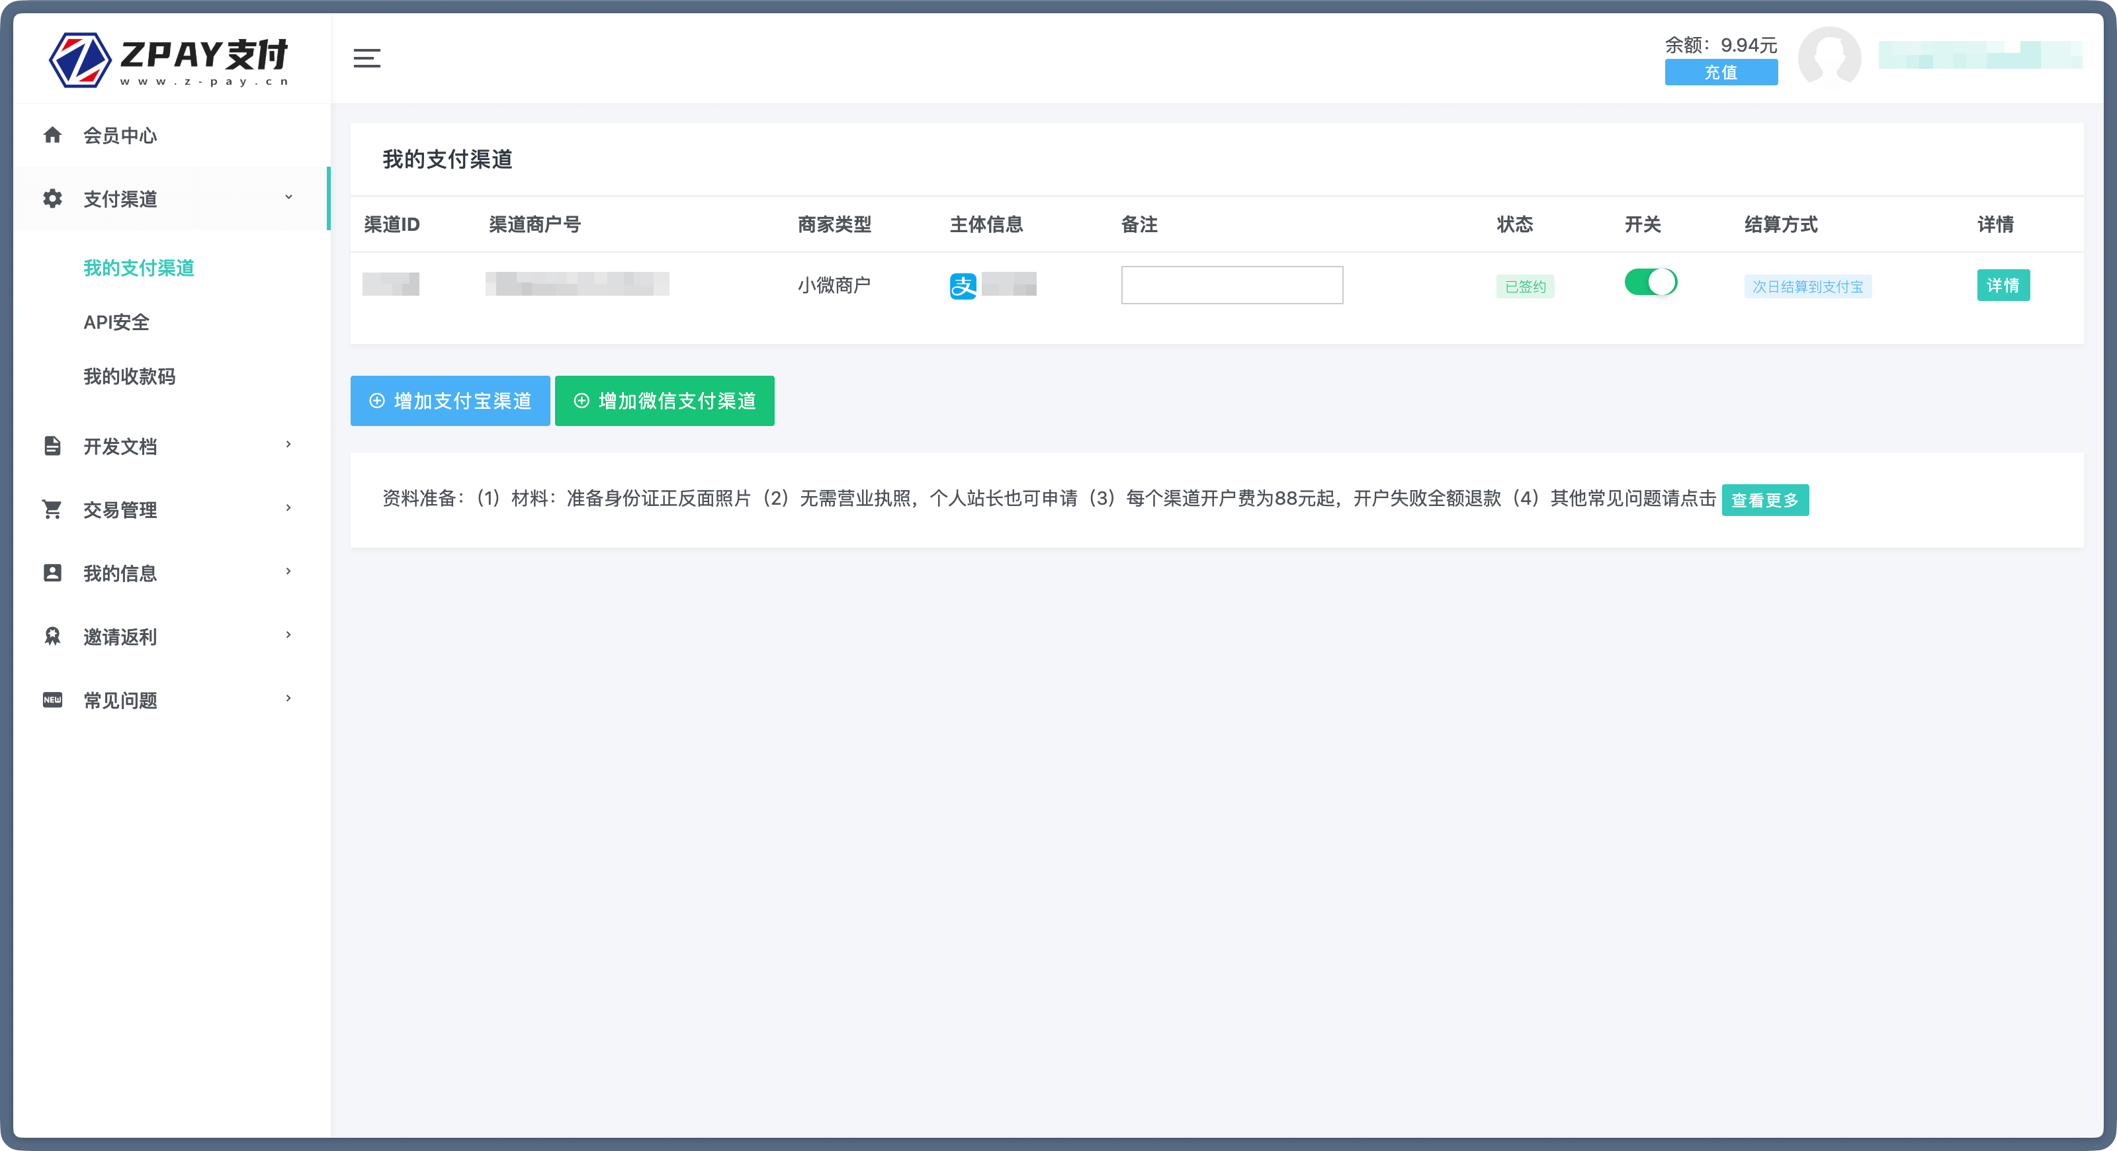Click the hamburger menu icon
This screenshot has height=1151, width=2117.
pos(367,58)
